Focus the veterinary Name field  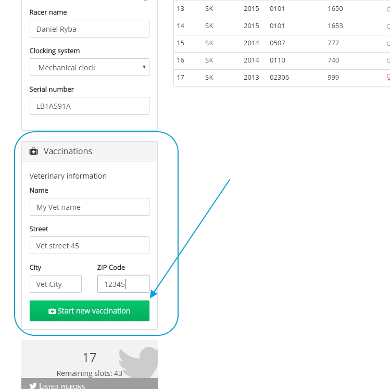pyautogui.click(x=89, y=207)
